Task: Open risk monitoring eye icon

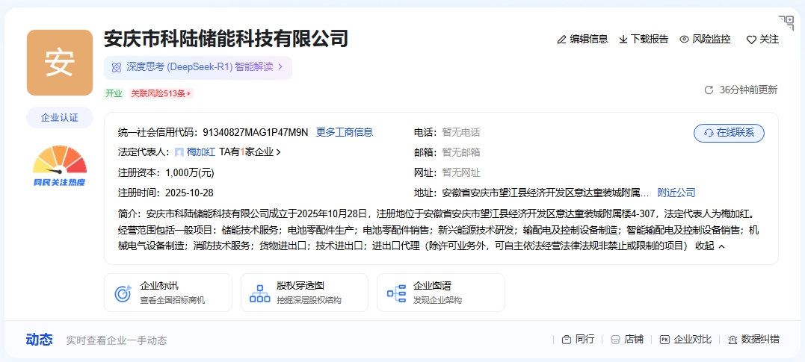Action: pyautogui.click(x=684, y=40)
